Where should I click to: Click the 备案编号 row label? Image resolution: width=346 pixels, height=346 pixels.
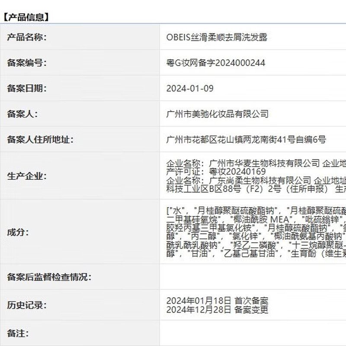(x=26, y=63)
